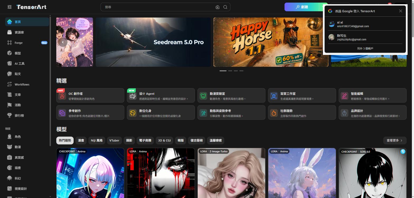Open 資源庫 in the sidebar
This screenshot has width=414, height=198.
coord(27,32)
